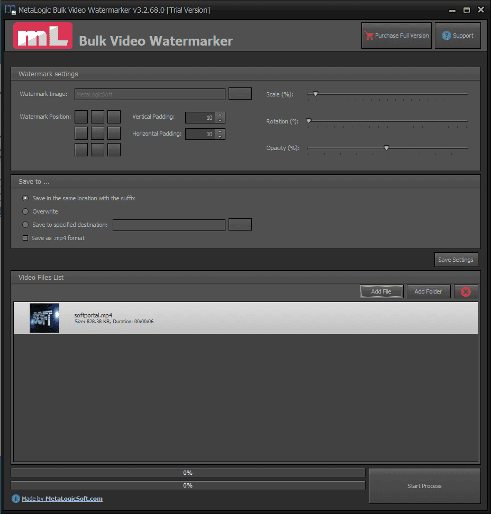Click the Vertical Padding value field
Screen dimensions: 491x514
point(201,118)
